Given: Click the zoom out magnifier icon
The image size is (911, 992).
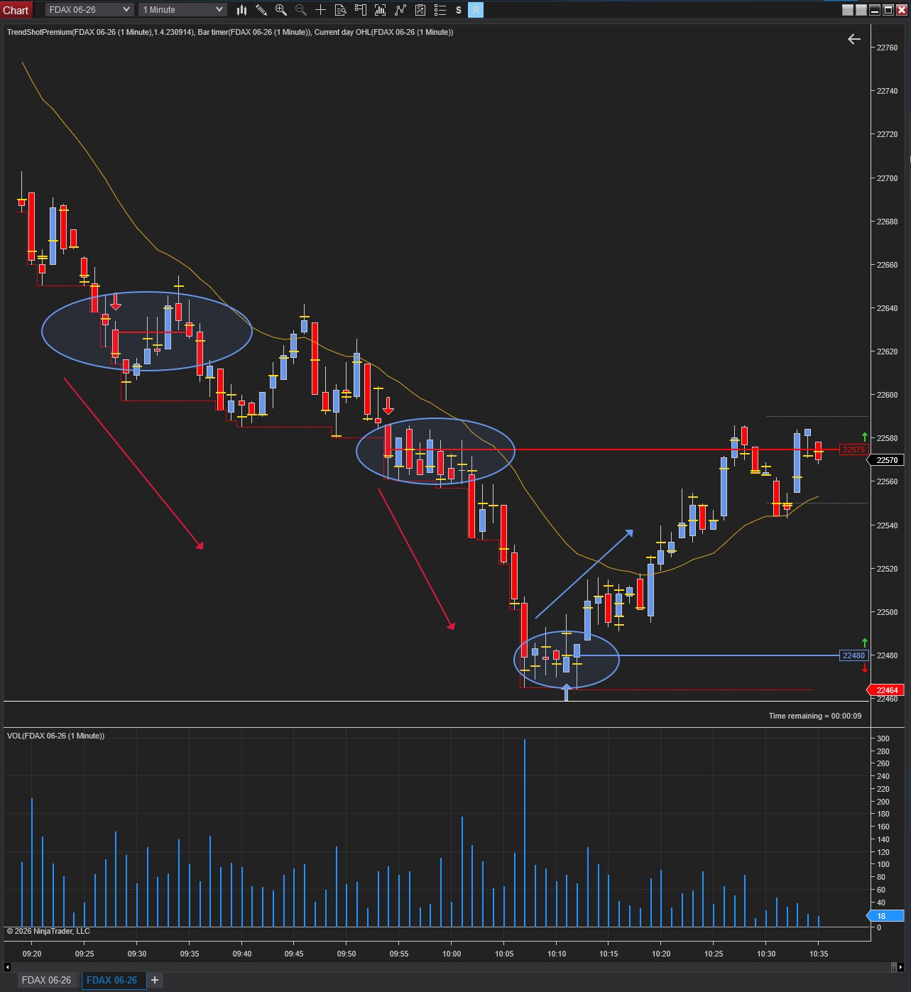Looking at the screenshot, I should tap(301, 10).
